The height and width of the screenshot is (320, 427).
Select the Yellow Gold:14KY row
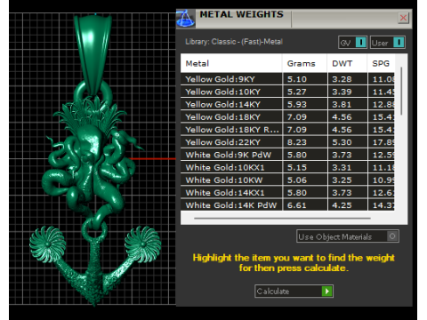[x=287, y=104]
